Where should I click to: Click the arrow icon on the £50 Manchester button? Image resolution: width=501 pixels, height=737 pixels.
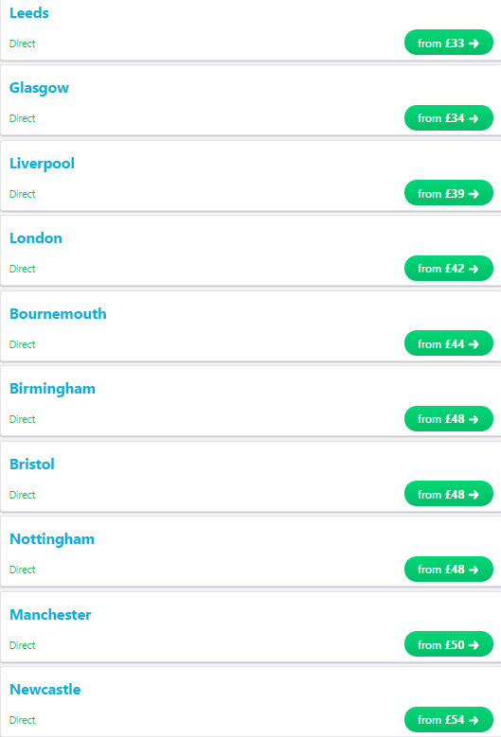[x=474, y=645]
